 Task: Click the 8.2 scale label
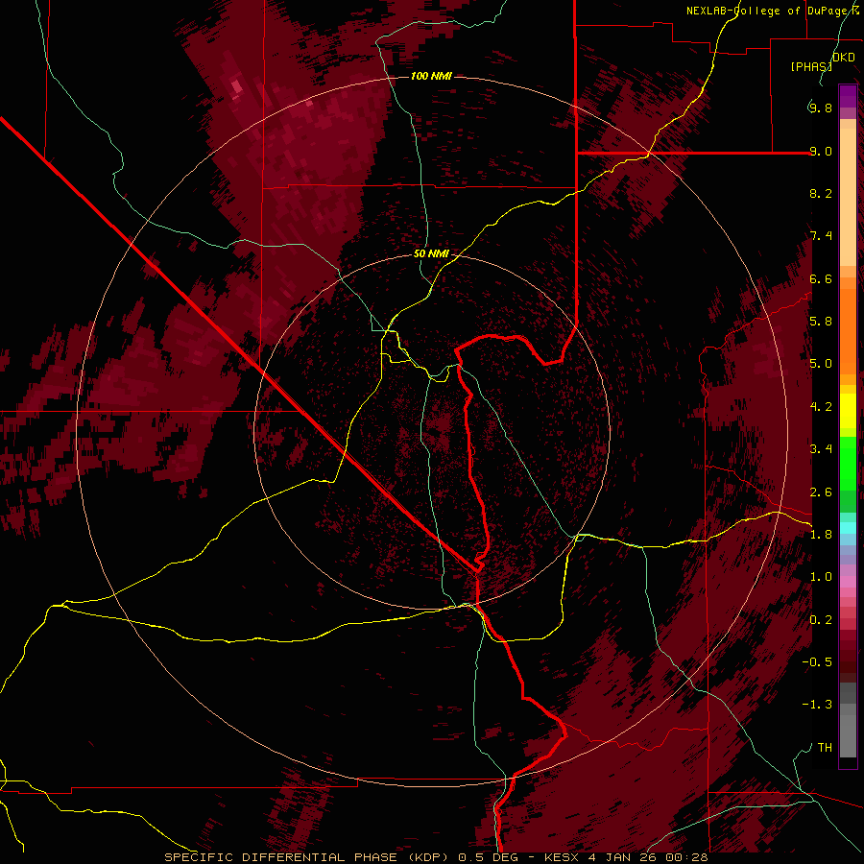point(821,193)
